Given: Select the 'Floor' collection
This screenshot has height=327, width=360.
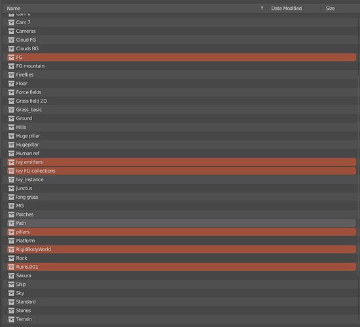Looking at the screenshot, I should 181,84.
